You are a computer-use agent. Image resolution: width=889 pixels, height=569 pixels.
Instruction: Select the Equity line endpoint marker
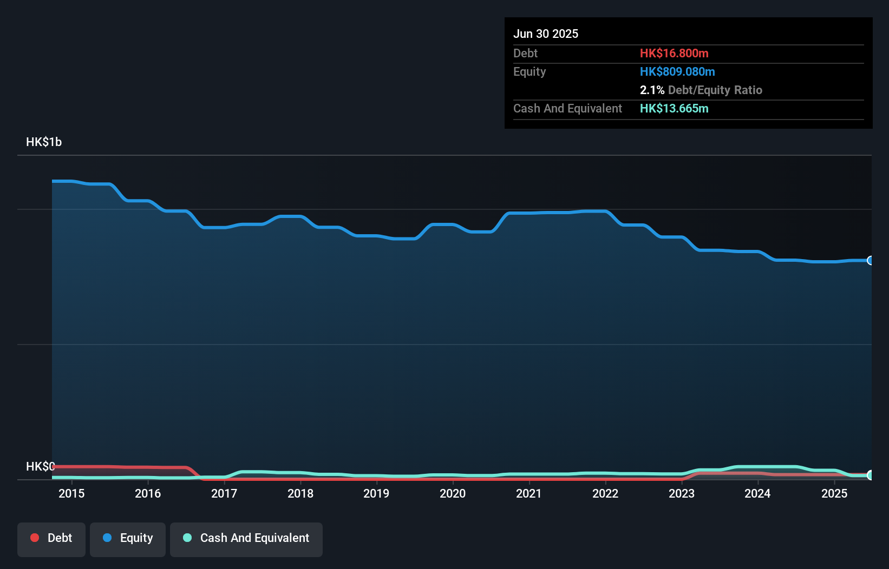[x=871, y=261]
